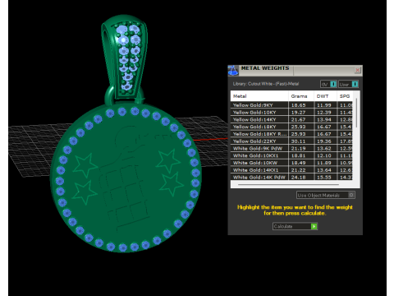Click the horizontal scrollbar under metal list
Screen dimensions: 394x296
click(x=288, y=185)
